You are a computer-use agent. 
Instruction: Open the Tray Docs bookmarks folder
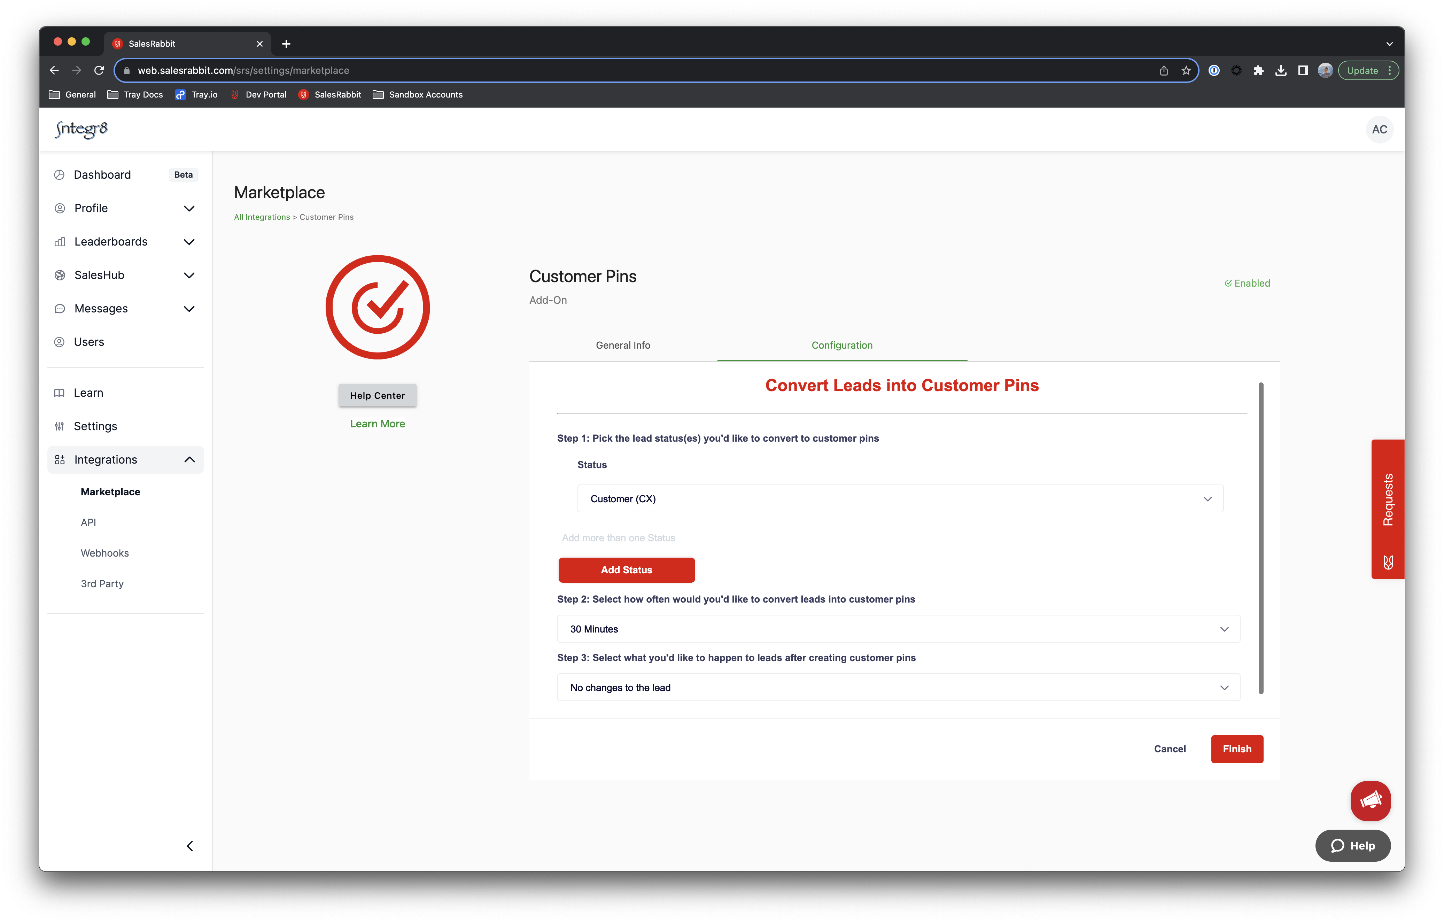coord(135,94)
